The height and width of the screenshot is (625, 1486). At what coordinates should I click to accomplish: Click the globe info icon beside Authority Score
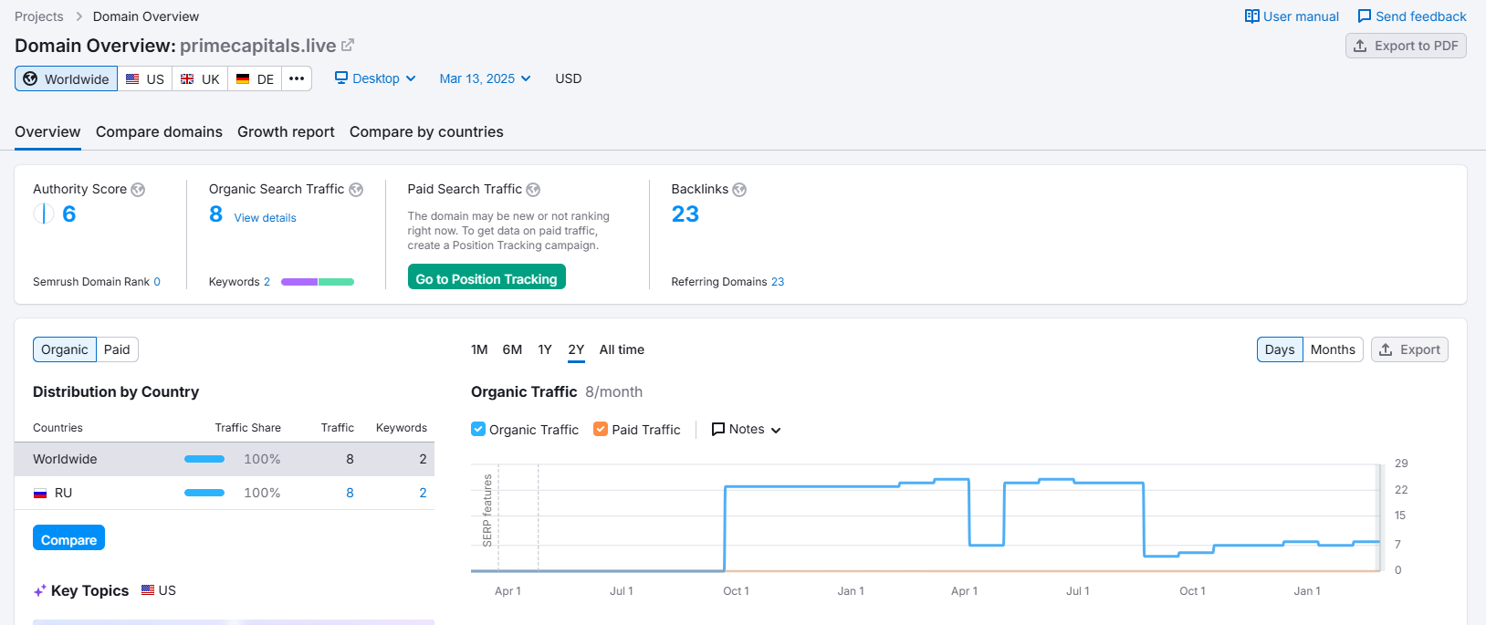pos(138,190)
